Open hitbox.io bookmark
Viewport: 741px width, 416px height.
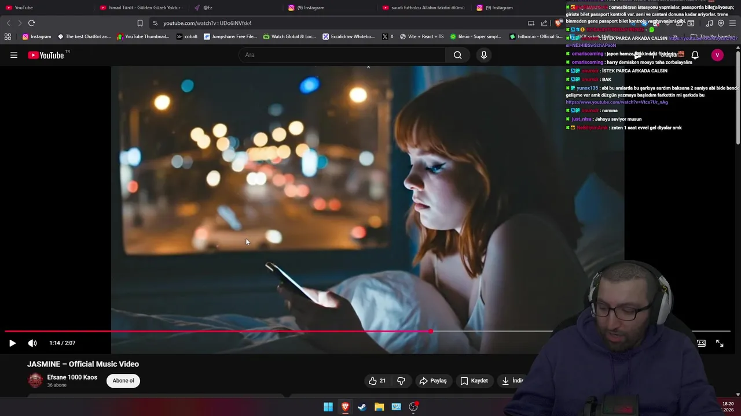point(535,36)
